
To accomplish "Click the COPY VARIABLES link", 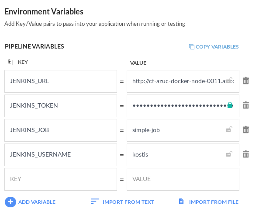I will click(x=217, y=47).
